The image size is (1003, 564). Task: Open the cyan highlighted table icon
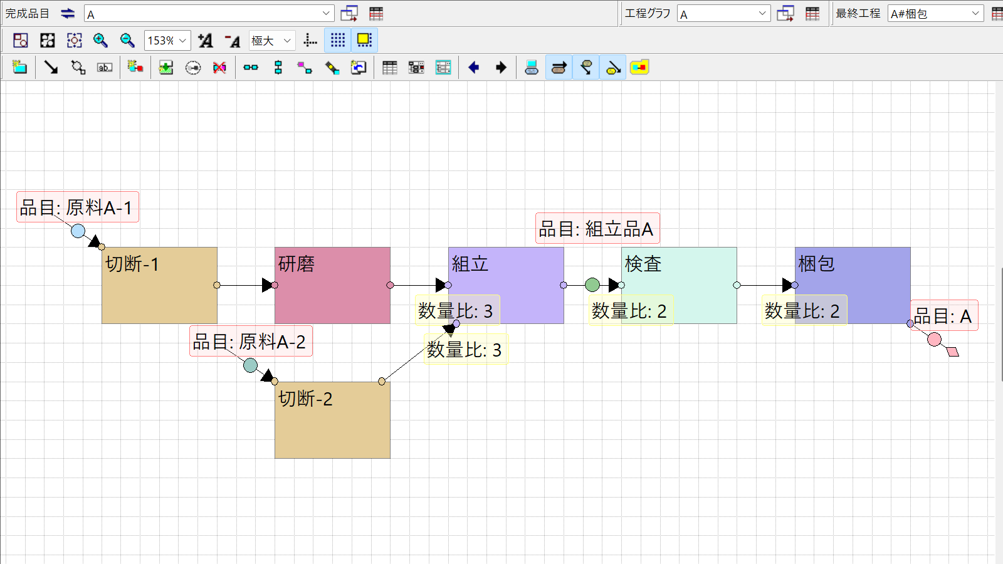coord(443,67)
